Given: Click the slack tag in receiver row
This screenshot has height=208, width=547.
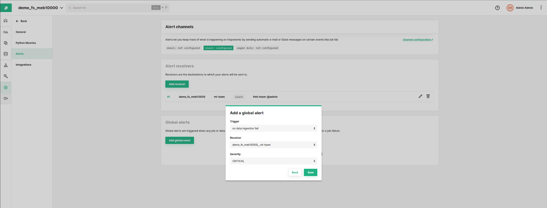Looking at the screenshot, I should pos(239,97).
